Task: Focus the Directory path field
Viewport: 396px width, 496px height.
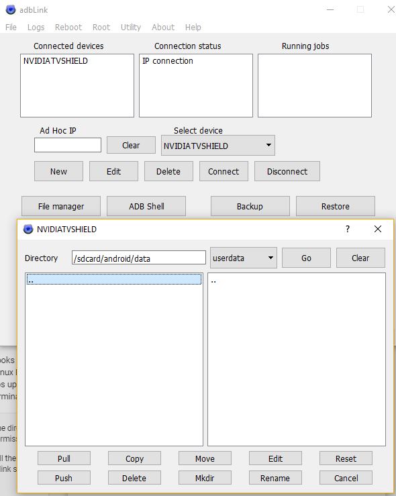Action: click(139, 258)
